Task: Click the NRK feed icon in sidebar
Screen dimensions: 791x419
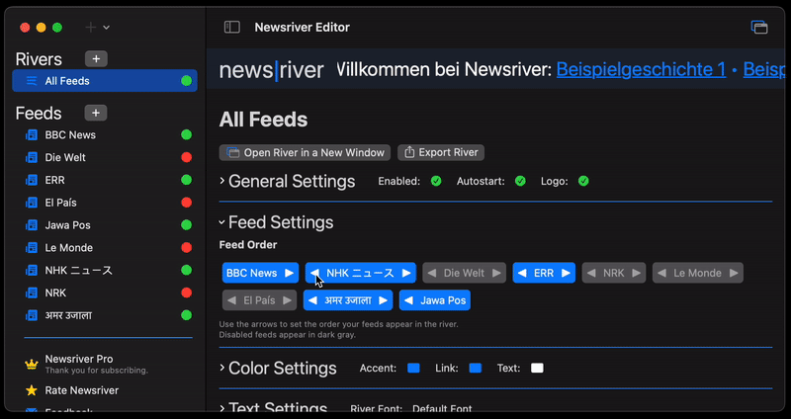Action: pos(32,293)
